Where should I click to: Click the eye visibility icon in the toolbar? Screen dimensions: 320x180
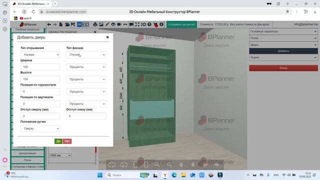click(x=113, y=24)
